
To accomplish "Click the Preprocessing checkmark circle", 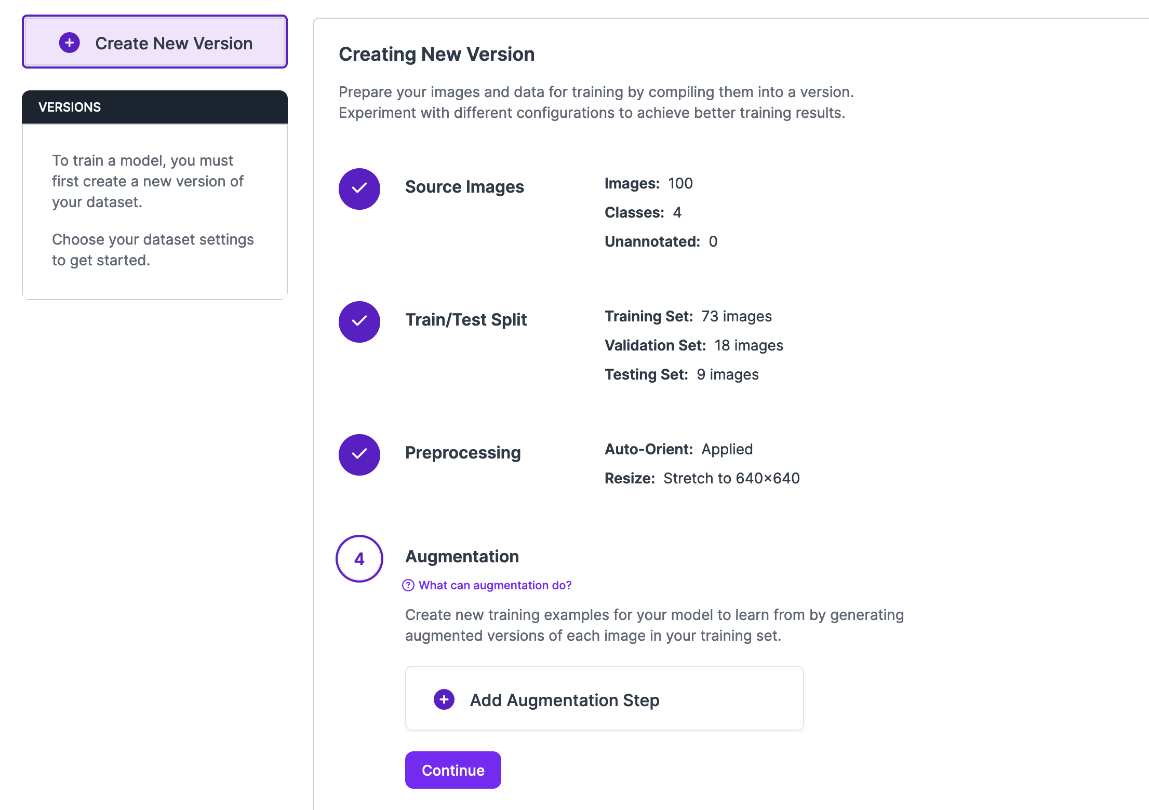I will [x=359, y=455].
